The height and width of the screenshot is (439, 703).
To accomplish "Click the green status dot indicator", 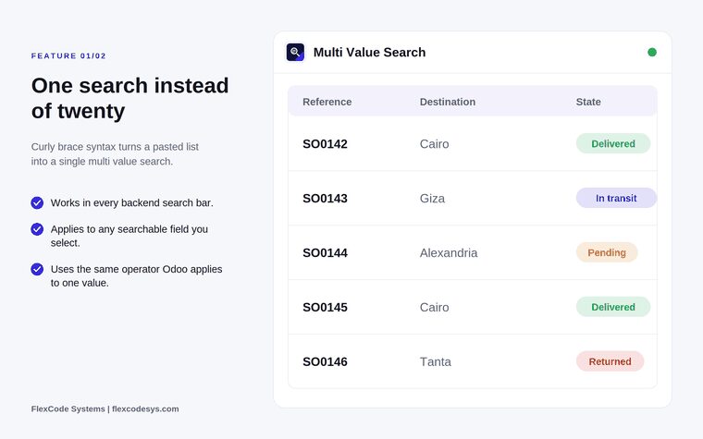I will click(x=652, y=53).
